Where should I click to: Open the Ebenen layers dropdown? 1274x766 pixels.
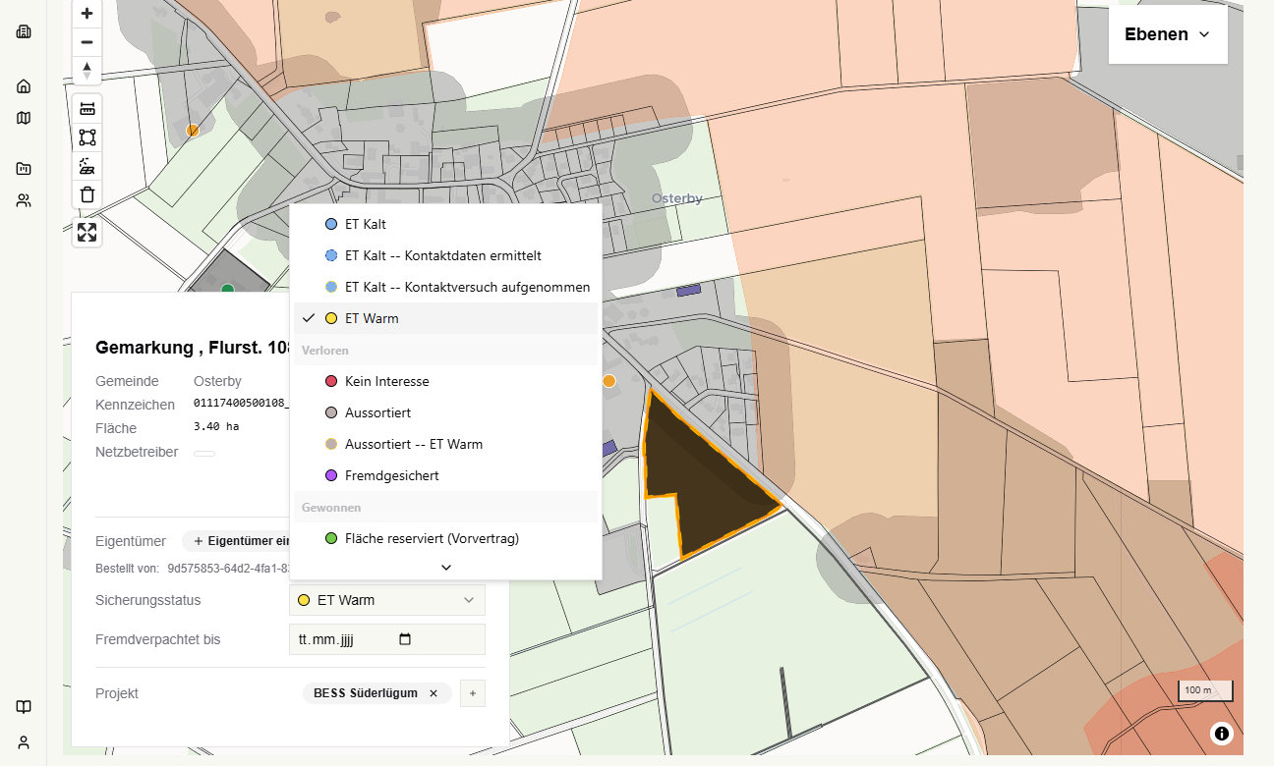pyautogui.click(x=1168, y=34)
